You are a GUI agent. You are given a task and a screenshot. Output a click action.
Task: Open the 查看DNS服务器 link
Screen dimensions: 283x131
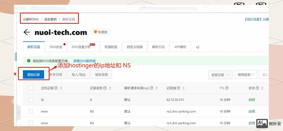(85, 61)
